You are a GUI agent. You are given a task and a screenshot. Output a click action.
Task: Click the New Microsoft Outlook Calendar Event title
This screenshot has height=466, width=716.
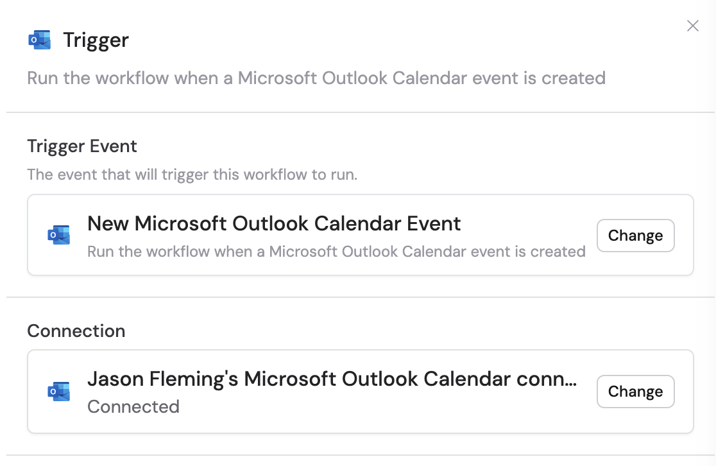point(275,223)
